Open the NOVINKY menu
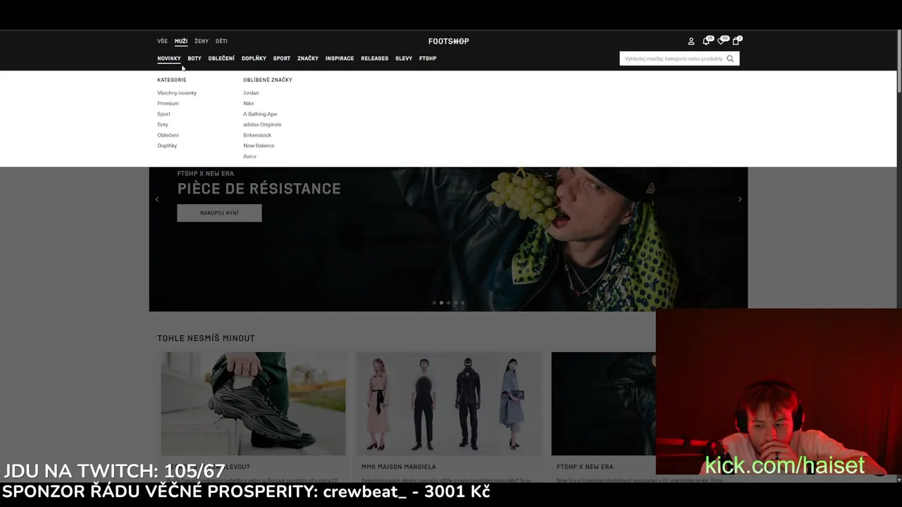The height and width of the screenshot is (507, 902). point(169,58)
